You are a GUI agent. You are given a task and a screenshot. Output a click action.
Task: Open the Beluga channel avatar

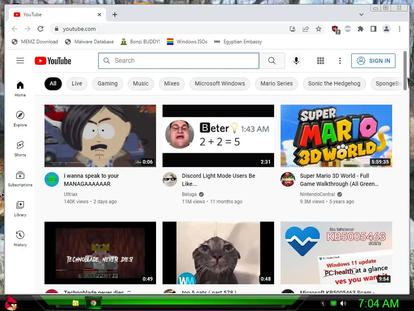coord(170,179)
